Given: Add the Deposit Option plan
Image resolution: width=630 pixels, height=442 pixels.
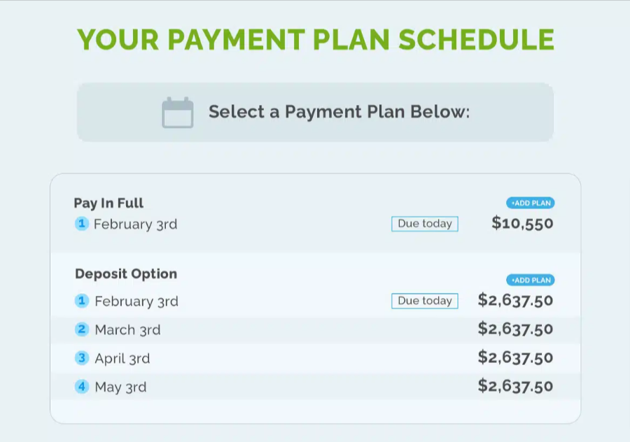Looking at the screenshot, I should click(531, 280).
